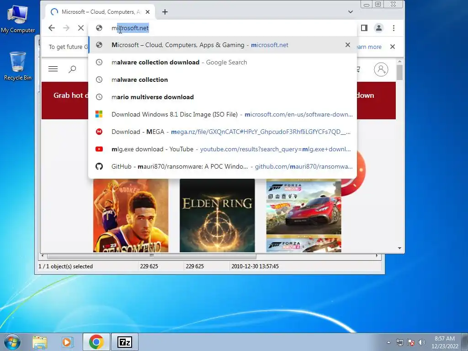This screenshot has height=351, width=468.
Task: Click the clock icon beside 'mario multiverse download'
Action: click(x=99, y=97)
